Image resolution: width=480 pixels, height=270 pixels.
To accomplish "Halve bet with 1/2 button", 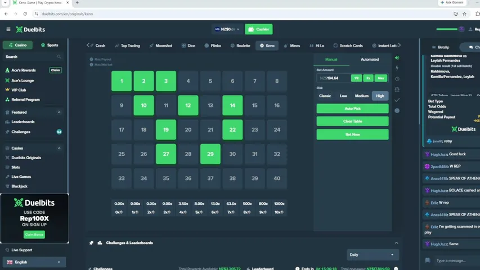I will coord(356,78).
